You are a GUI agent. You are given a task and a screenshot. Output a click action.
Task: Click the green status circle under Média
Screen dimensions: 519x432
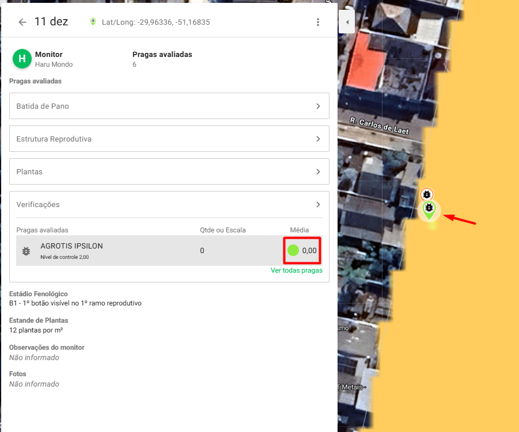[293, 250]
